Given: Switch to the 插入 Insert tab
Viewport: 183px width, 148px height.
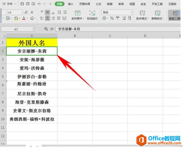Looking at the screenshot, I should tap(71, 4).
